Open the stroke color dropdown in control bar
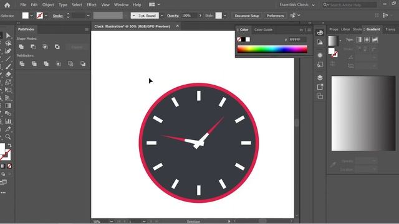This screenshot has width=399, height=224. click(x=46, y=16)
